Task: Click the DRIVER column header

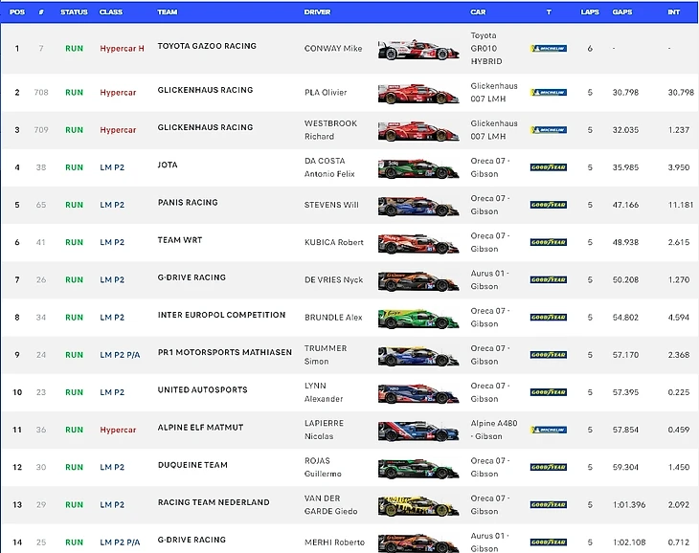Action: click(317, 12)
